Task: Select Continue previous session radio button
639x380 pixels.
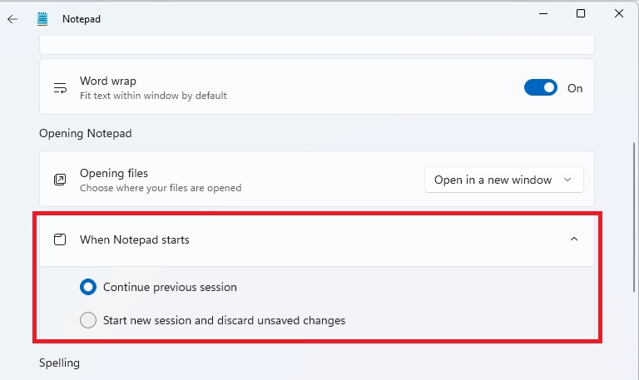Action: [88, 287]
